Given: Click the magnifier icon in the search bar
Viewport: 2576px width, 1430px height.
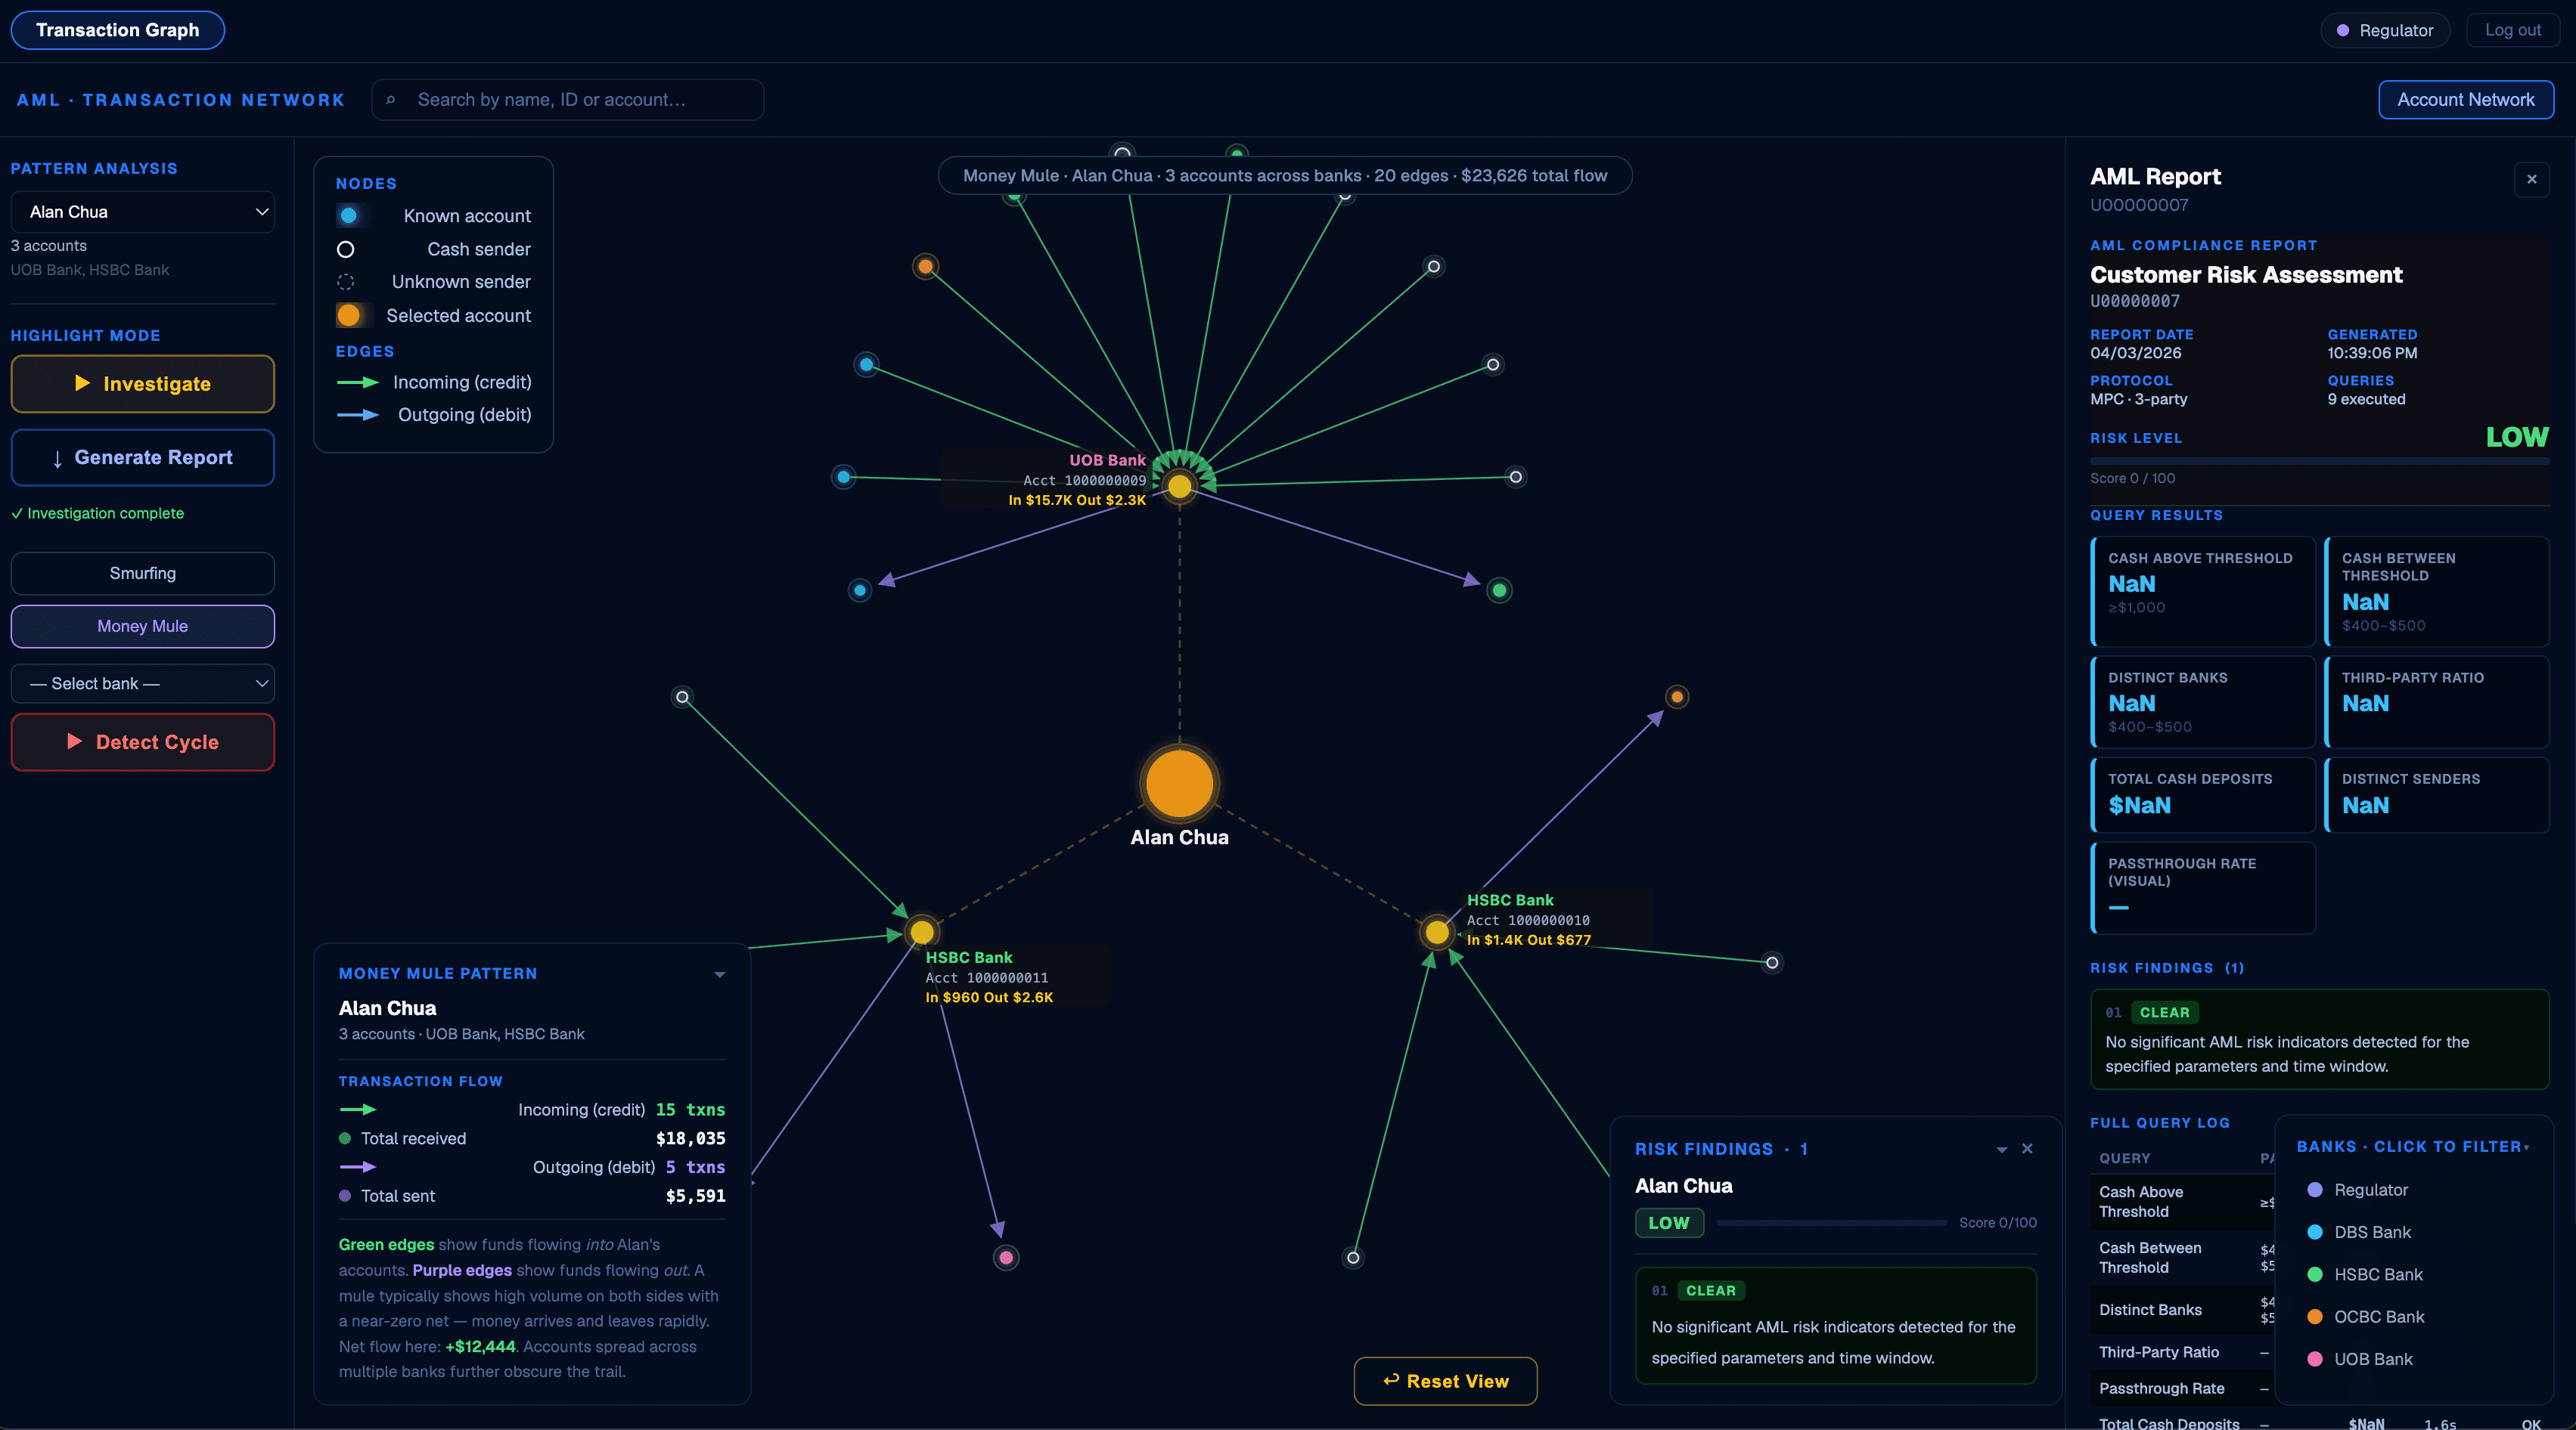Looking at the screenshot, I should pos(391,100).
